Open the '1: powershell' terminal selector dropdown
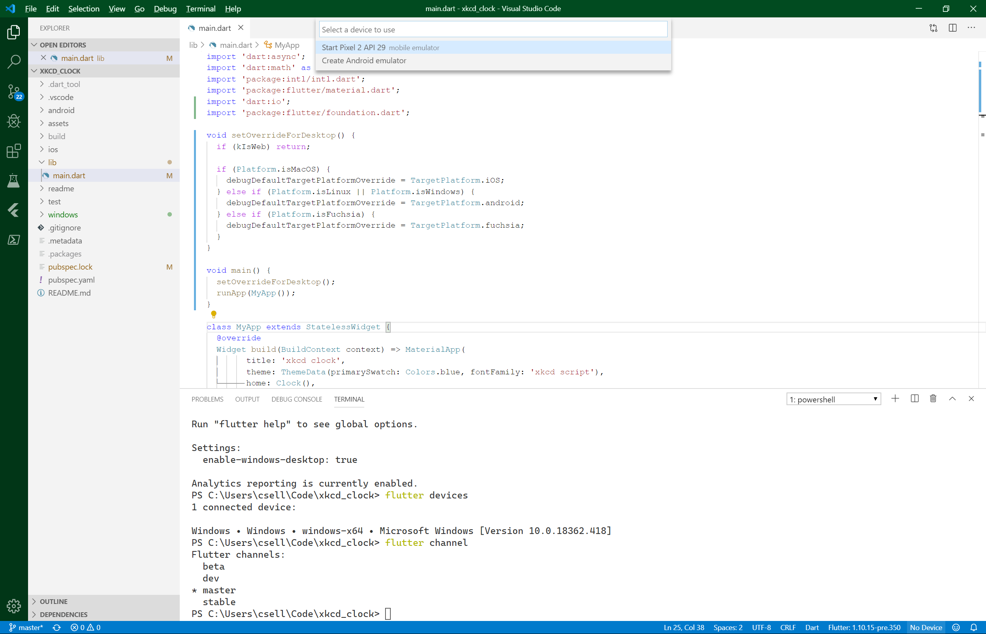 (834, 398)
